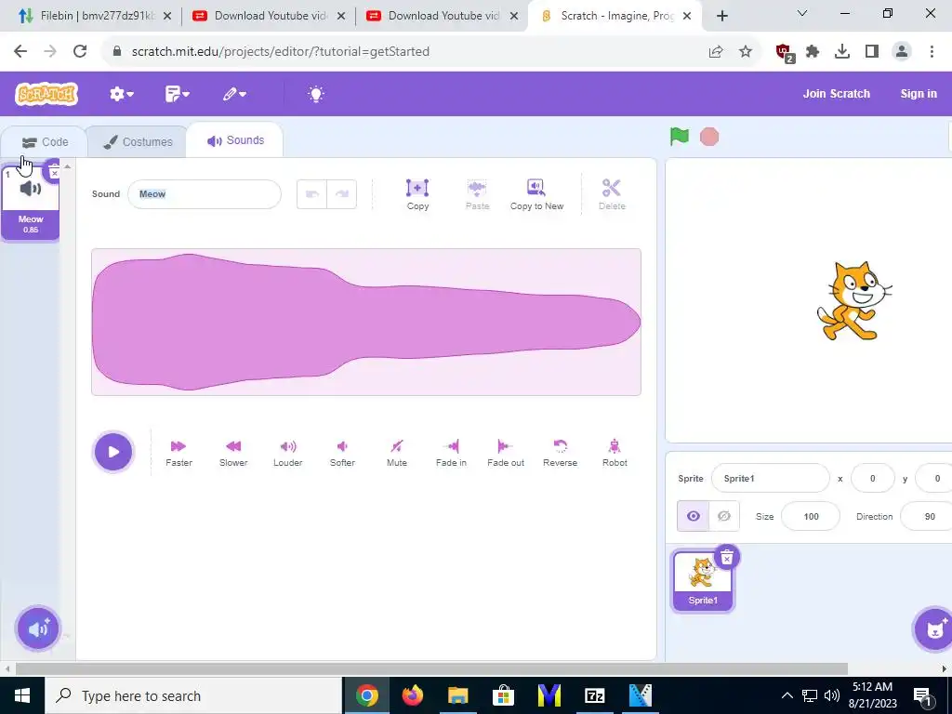Apply the Faster effect
952x714 pixels.
click(x=178, y=453)
